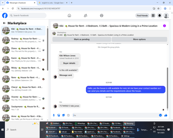Screen dimensions: 173x138
Task: Choose a sticker icon in composer
Action: pos(64,115)
